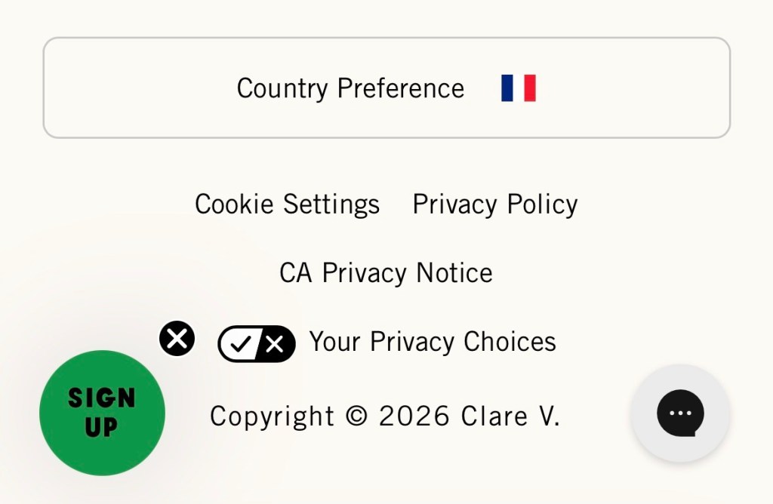Click Your Privacy Choices text link
Image resolution: width=773 pixels, height=504 pixels.
[432, 341]
